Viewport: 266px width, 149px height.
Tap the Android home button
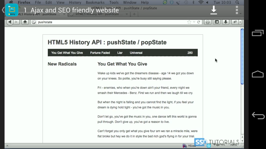coord(258,74)
